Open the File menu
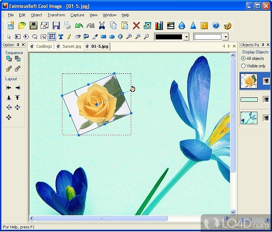The width and height of the screenshot is (272, 232). tap(11, 15)
